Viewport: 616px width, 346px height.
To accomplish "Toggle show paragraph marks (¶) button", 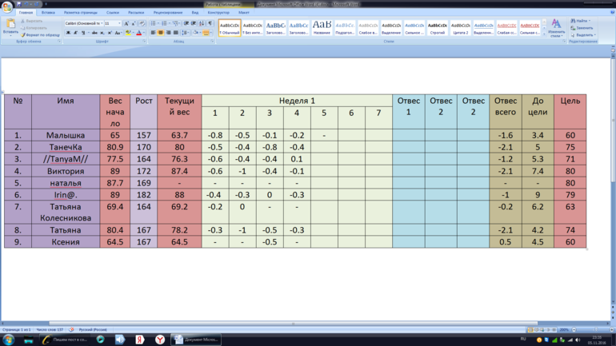I will coord(210,23).
